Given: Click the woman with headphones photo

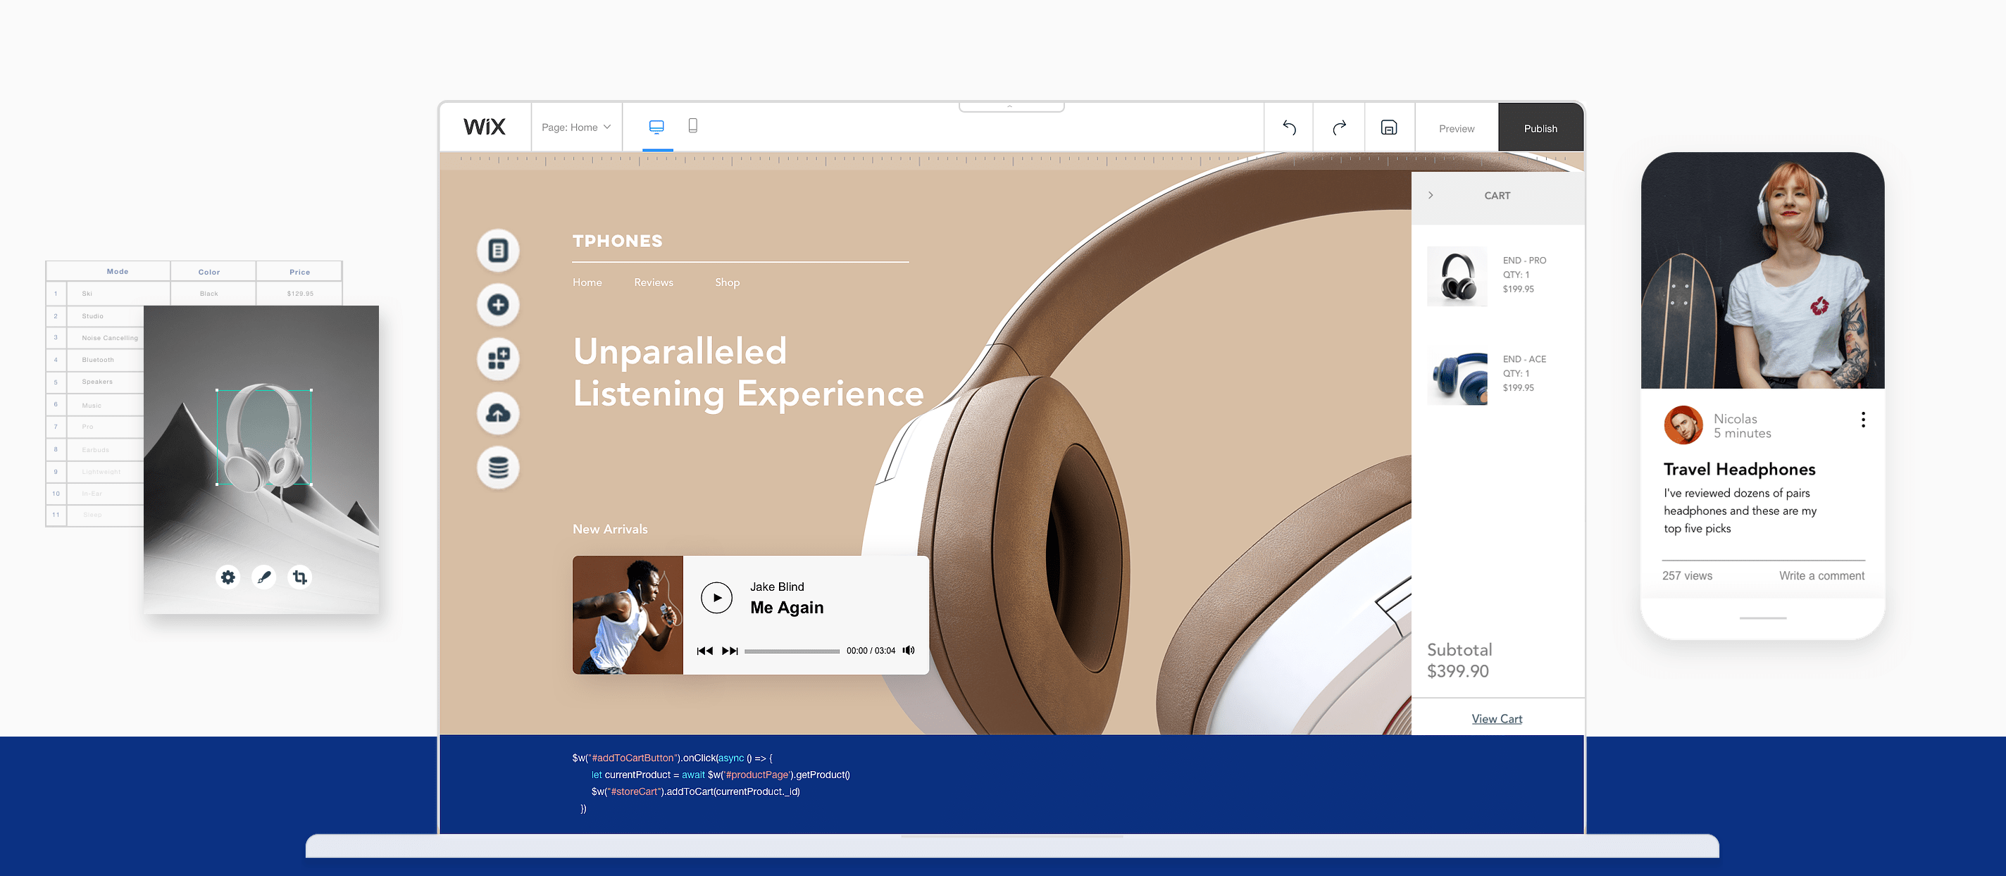Looking at the screenshot, I should [x=1762, y=271].
